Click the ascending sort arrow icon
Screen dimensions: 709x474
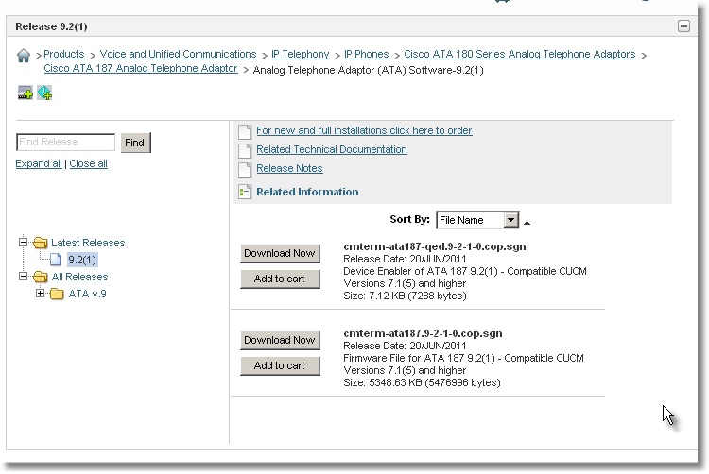pos(527,223)
